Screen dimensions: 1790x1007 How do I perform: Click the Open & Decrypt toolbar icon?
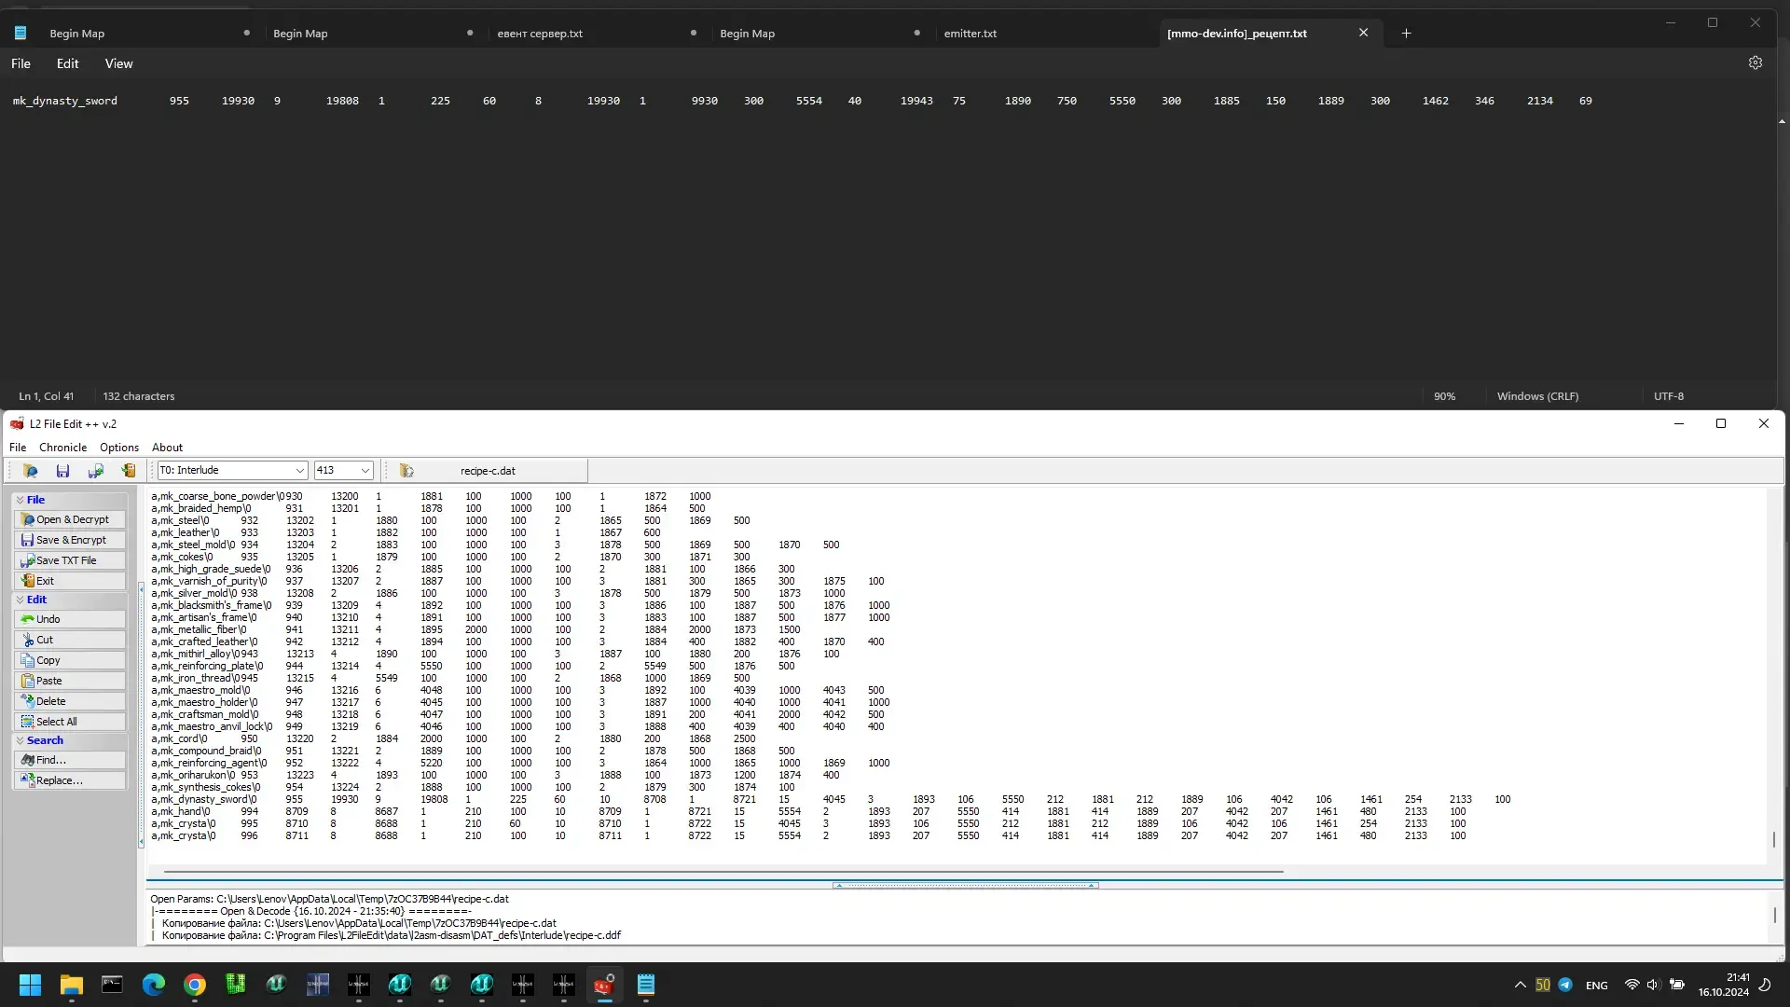pyautogui.click(x=30, y=471)
